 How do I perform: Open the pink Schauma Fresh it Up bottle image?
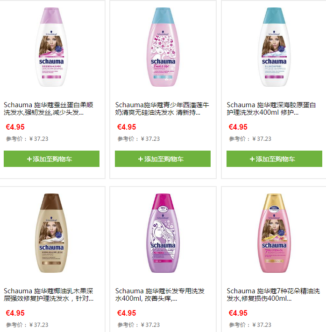click(163, 47)
